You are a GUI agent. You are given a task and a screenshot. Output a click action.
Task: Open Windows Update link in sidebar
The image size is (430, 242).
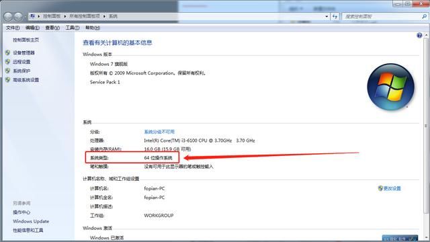pos(31,221)
